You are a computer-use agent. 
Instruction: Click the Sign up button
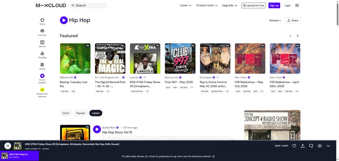(274, 6)
